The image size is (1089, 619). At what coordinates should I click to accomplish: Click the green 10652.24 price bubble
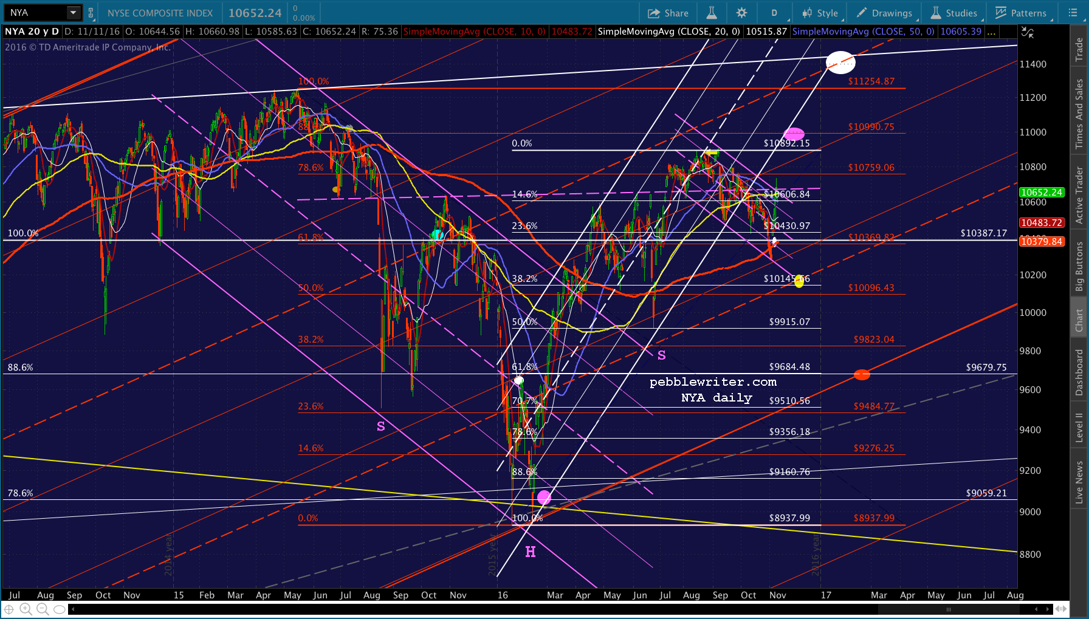(x=1042, y=192)
